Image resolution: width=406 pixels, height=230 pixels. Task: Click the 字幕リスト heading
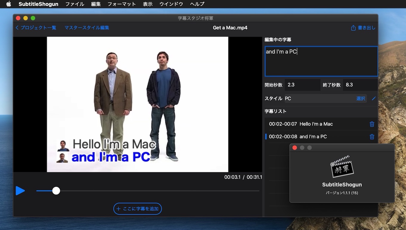pos(276,111)
